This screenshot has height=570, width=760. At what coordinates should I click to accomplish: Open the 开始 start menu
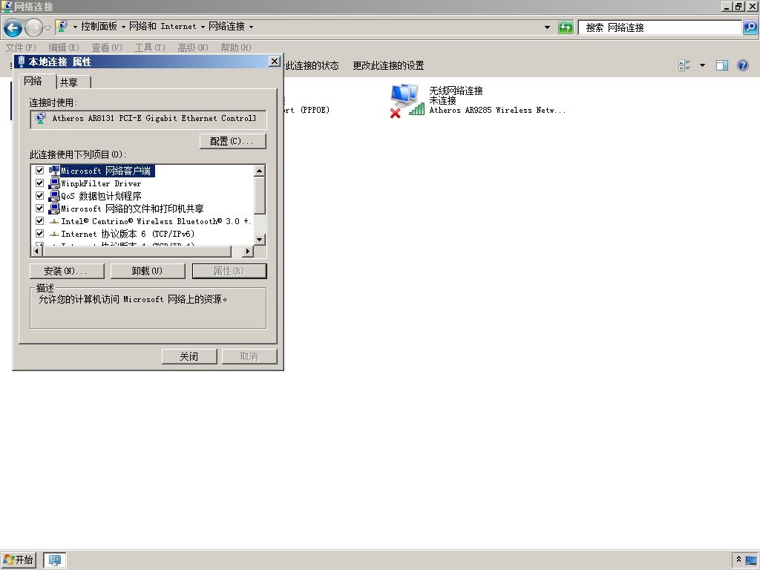tap(19, 560)
